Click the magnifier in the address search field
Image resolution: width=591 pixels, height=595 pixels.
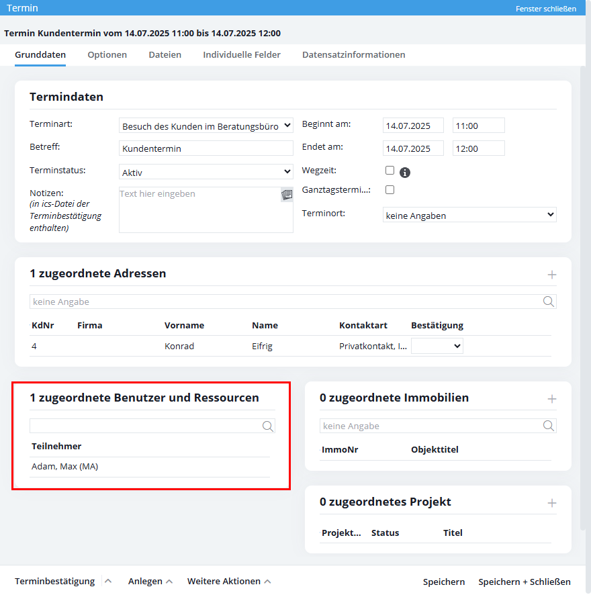pos(549,302)
